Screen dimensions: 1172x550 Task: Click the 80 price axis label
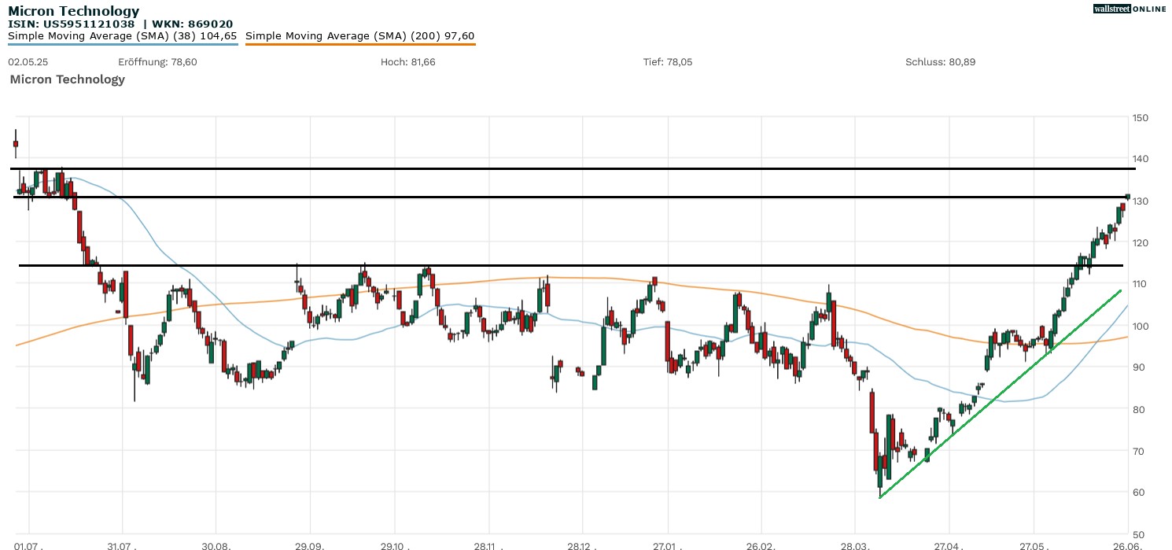coord(1137,409)
